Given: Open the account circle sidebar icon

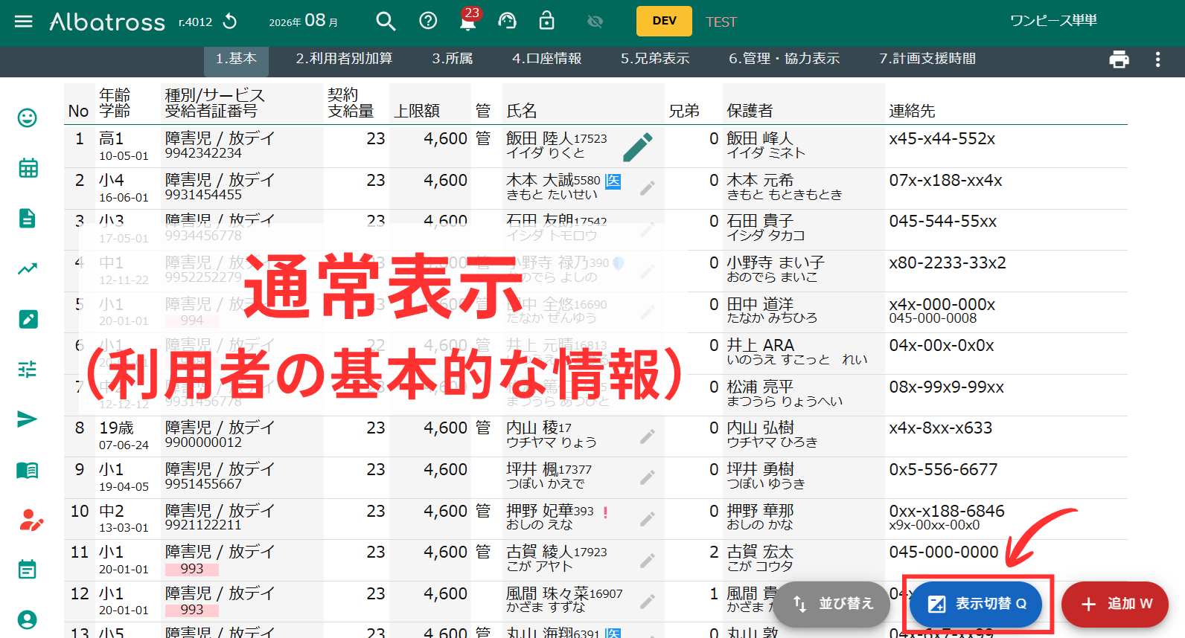Looking at the screenshot, I should coord(28,619).
